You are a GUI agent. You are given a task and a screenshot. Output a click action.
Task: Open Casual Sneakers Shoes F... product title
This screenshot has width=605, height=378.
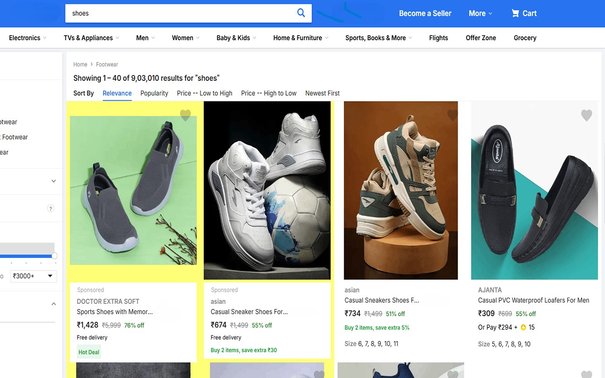tap(382, 301)
